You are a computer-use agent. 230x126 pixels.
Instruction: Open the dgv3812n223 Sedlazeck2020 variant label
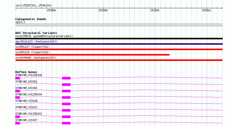pyautogui.click(x=36, y=41)
